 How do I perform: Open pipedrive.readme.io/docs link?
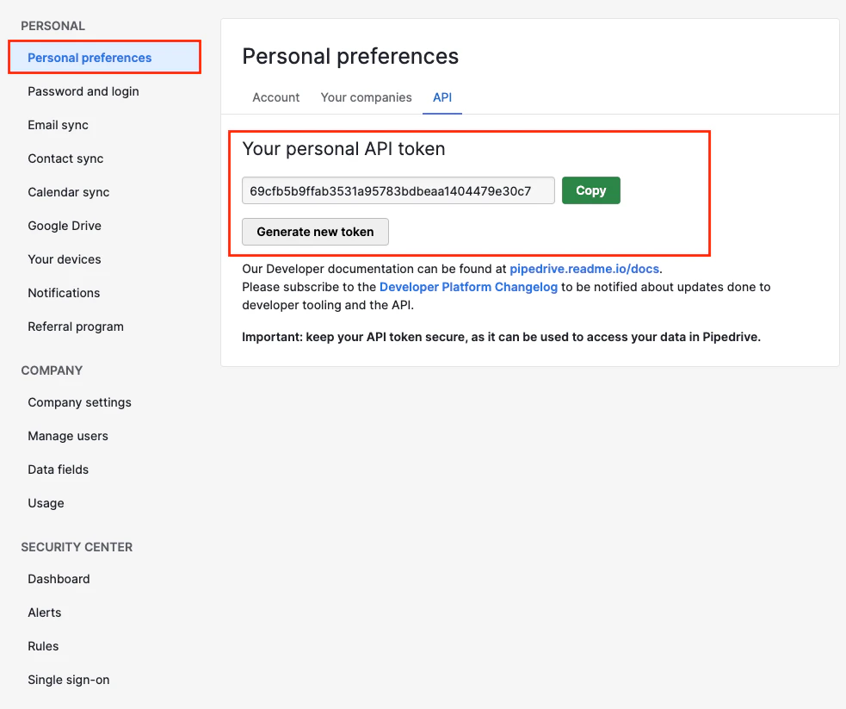tap(584, 269)
